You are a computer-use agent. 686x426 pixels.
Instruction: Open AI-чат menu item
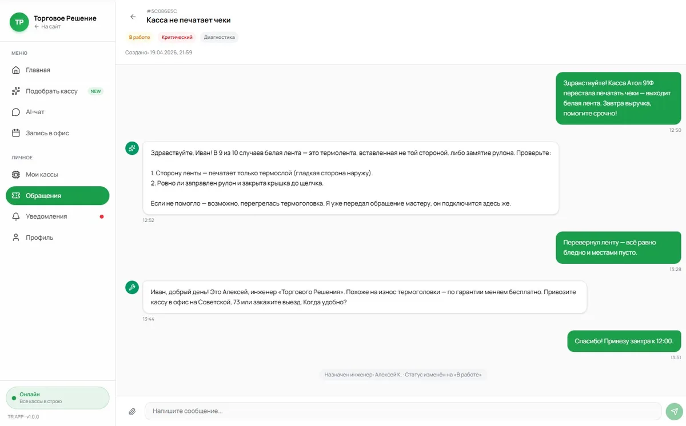57,112
